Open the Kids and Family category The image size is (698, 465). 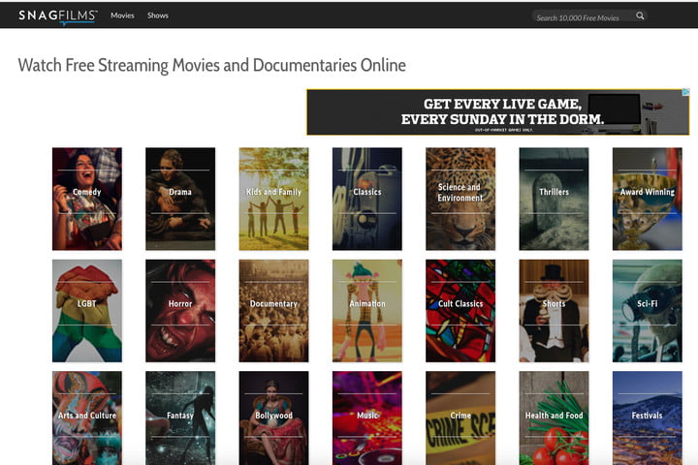(273, 199)
